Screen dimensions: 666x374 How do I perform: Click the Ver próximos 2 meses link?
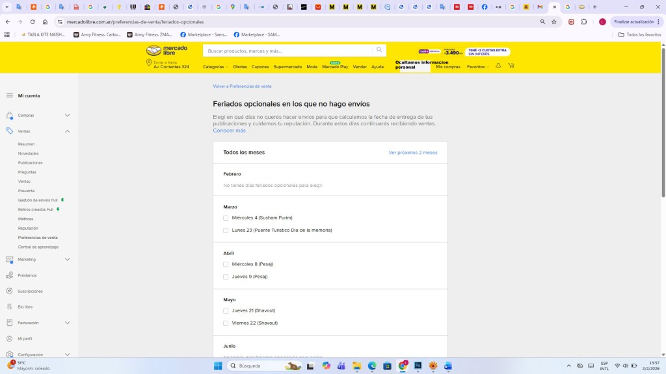click(413, 153)
